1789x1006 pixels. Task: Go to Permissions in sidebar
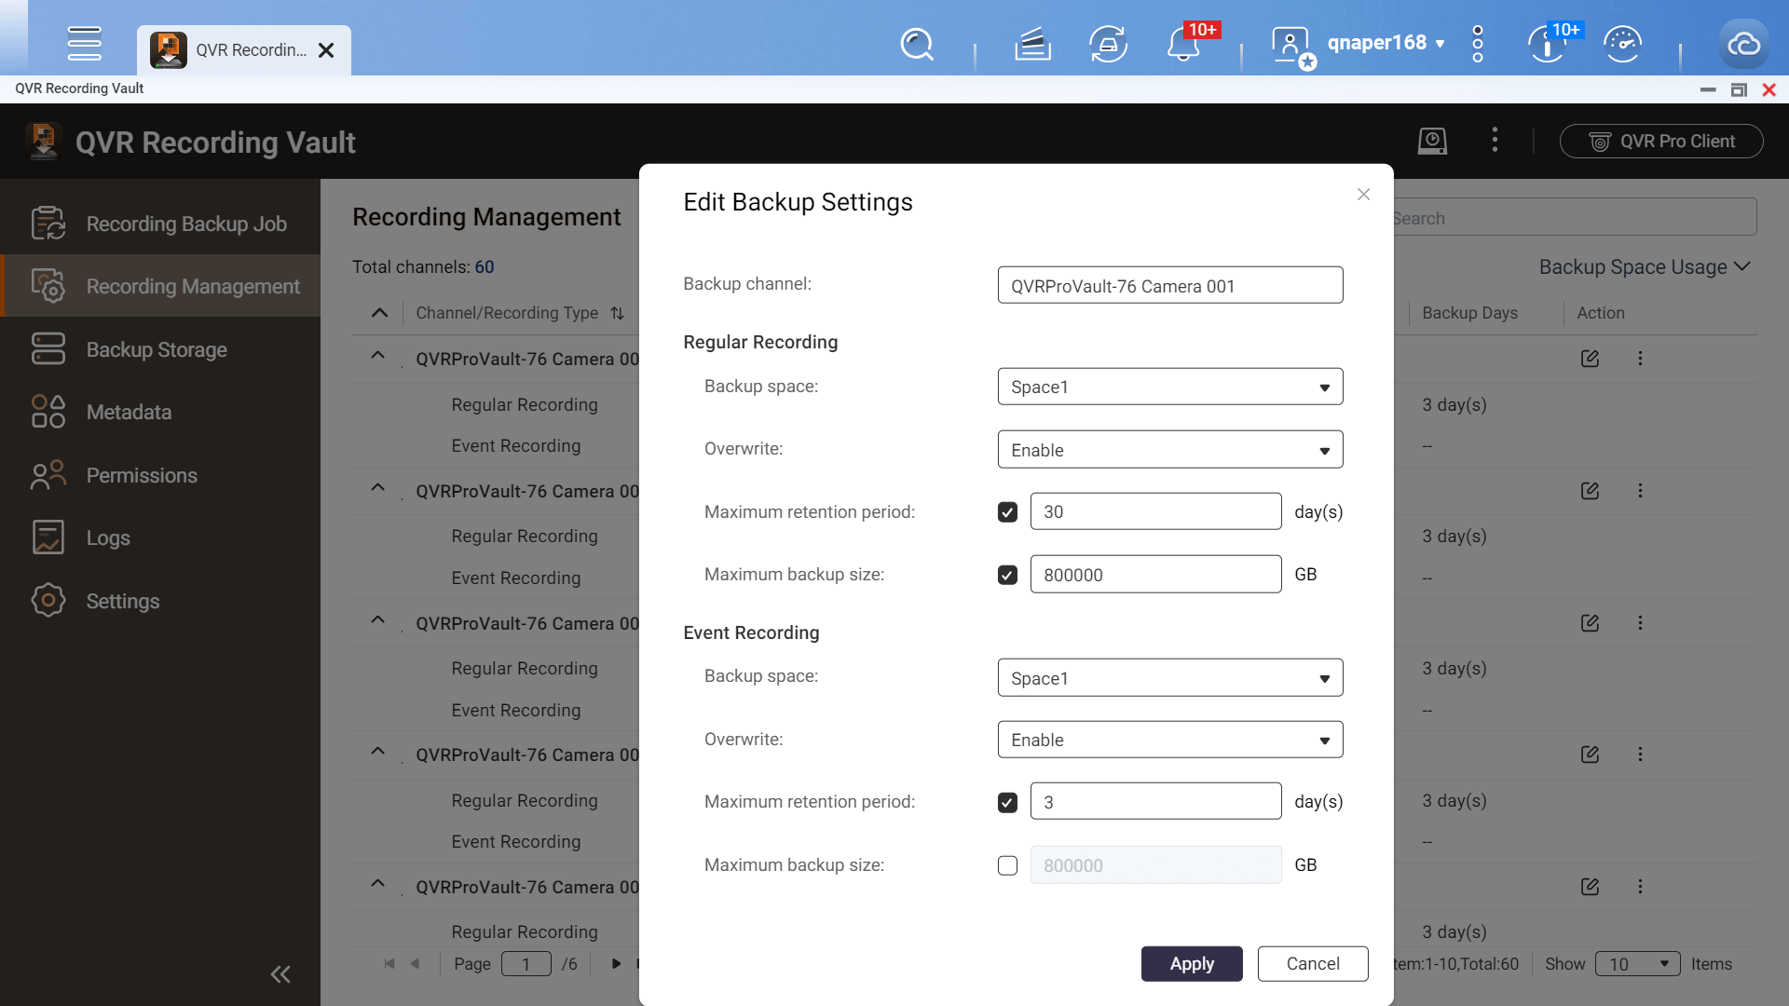pos(142,476)
